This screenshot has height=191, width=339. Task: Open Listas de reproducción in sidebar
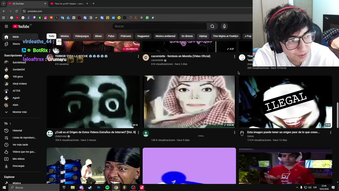(x=20, y=137)
